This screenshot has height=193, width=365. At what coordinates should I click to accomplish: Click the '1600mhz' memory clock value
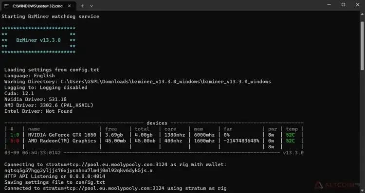(x=204, y=141)
